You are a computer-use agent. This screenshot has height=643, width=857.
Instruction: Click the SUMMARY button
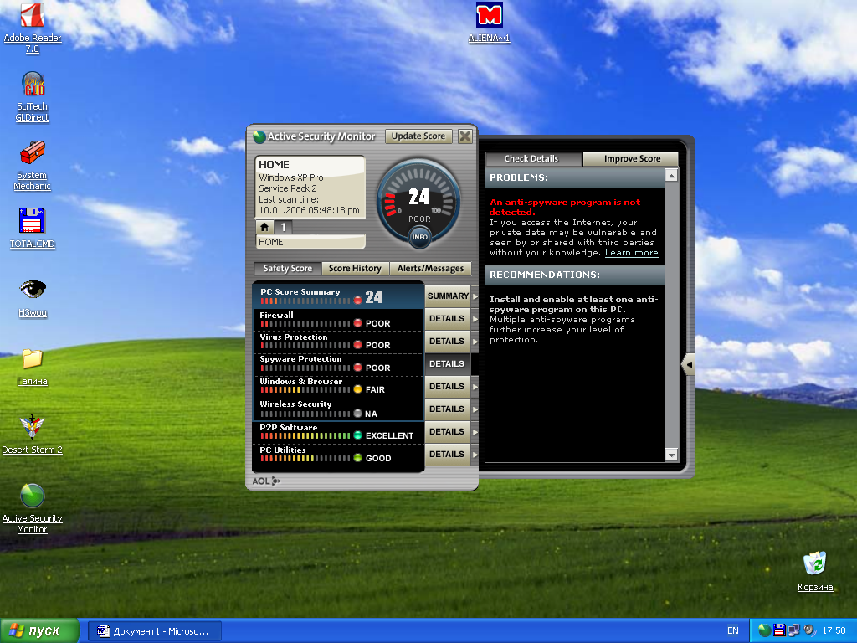pos(448,296)
